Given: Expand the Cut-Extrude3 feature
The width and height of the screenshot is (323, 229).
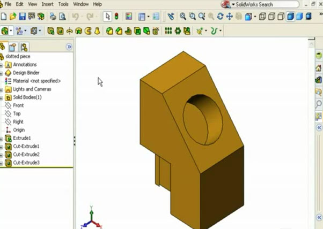Looking at the screenshot, I should pos(1,164).
